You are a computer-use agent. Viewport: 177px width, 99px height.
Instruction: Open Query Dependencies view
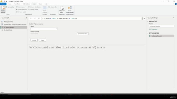click(70, 10)
